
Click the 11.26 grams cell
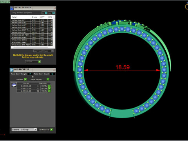35,33
